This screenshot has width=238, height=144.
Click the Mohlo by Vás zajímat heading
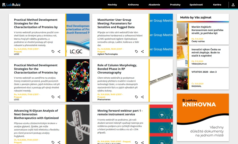(x=196, y=18)
